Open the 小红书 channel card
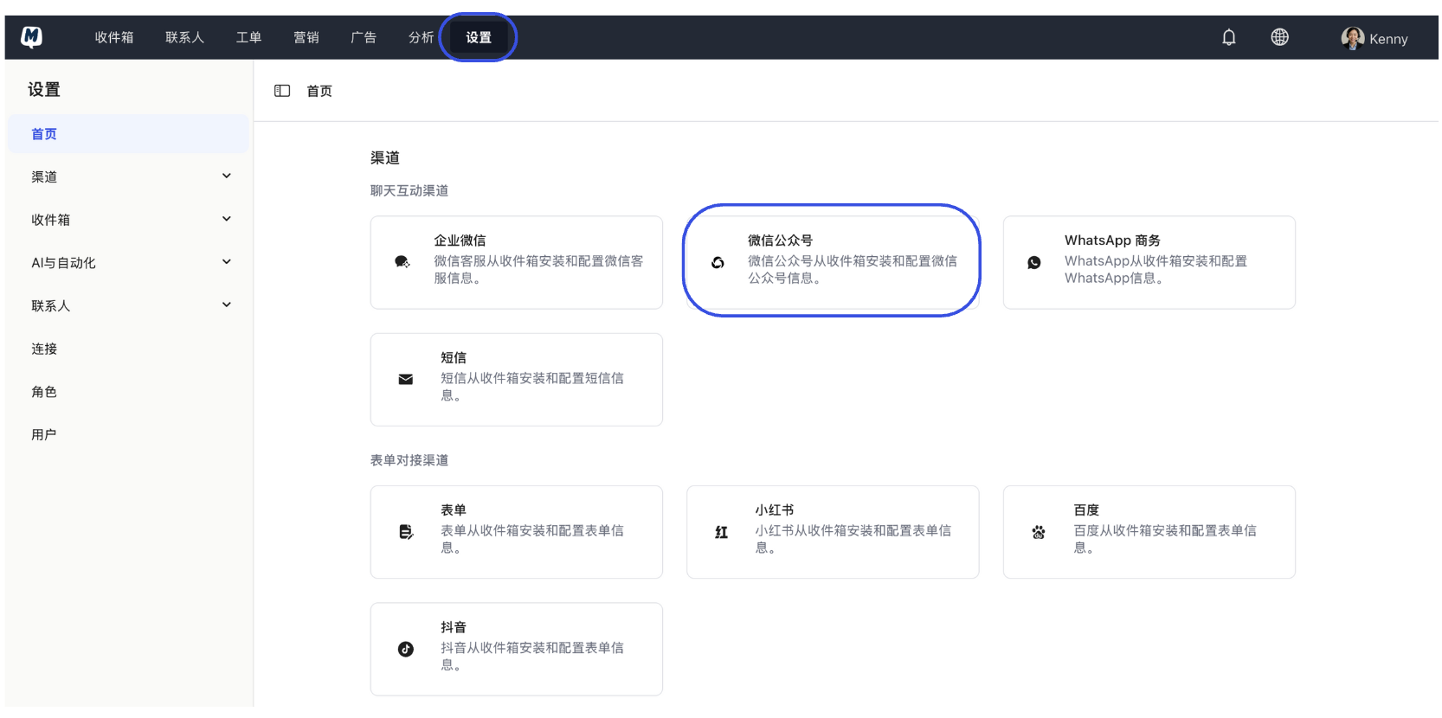The image size is (1442, 718). 833,532
